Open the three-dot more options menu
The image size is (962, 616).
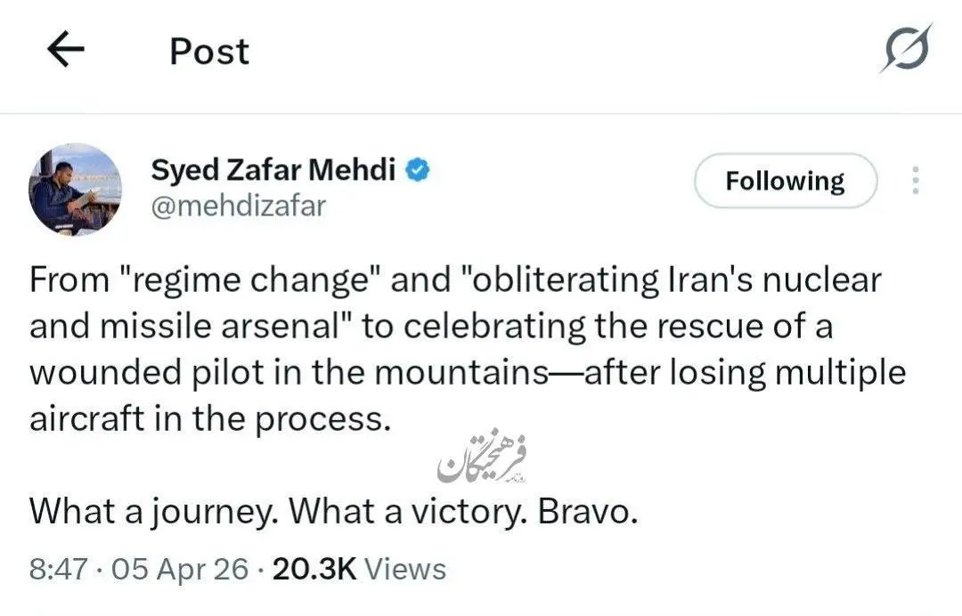coord(915,181)
